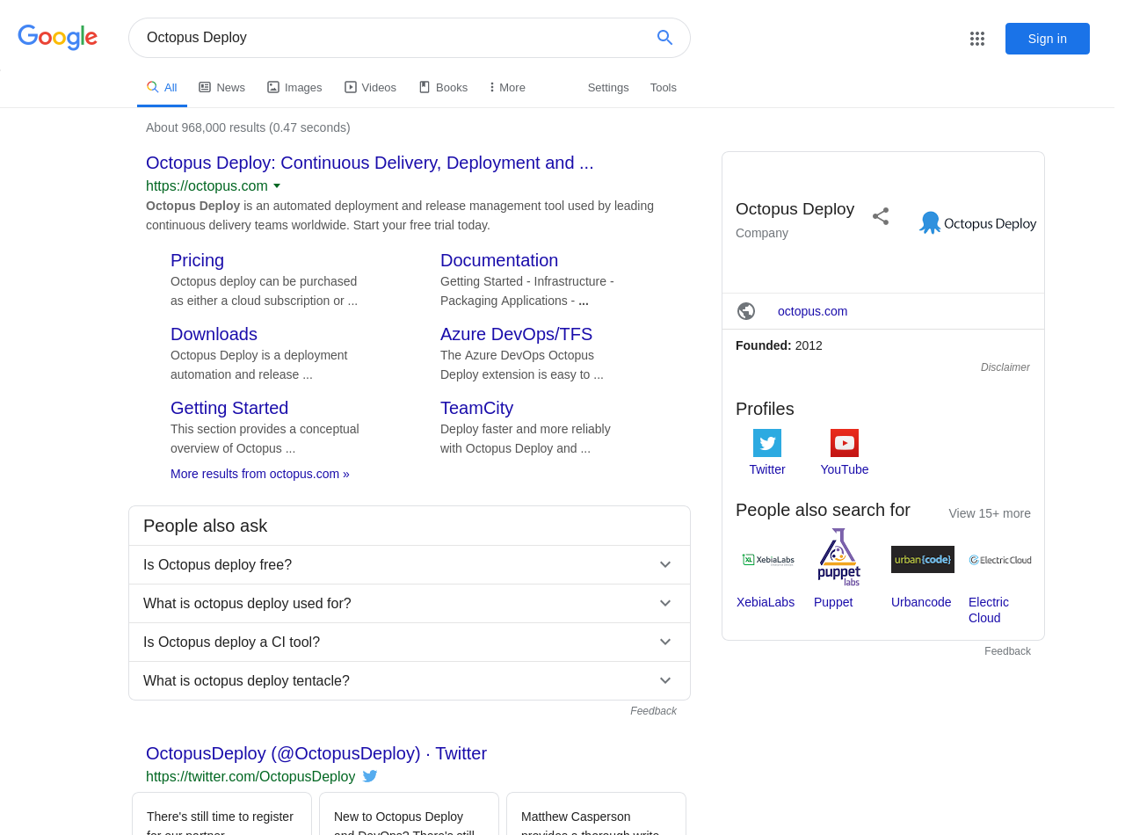The width and height of the screenshot is (1125, 835).
Task: Open the Twitter profile icon
Action: coord(766,443)
